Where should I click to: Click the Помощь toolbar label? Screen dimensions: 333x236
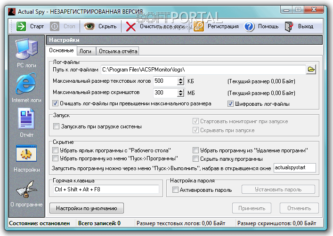tap(268, 26)
